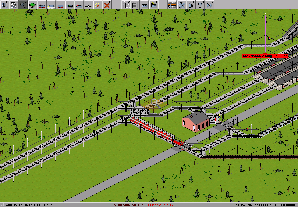Open the line management icon

pos(126,5)
